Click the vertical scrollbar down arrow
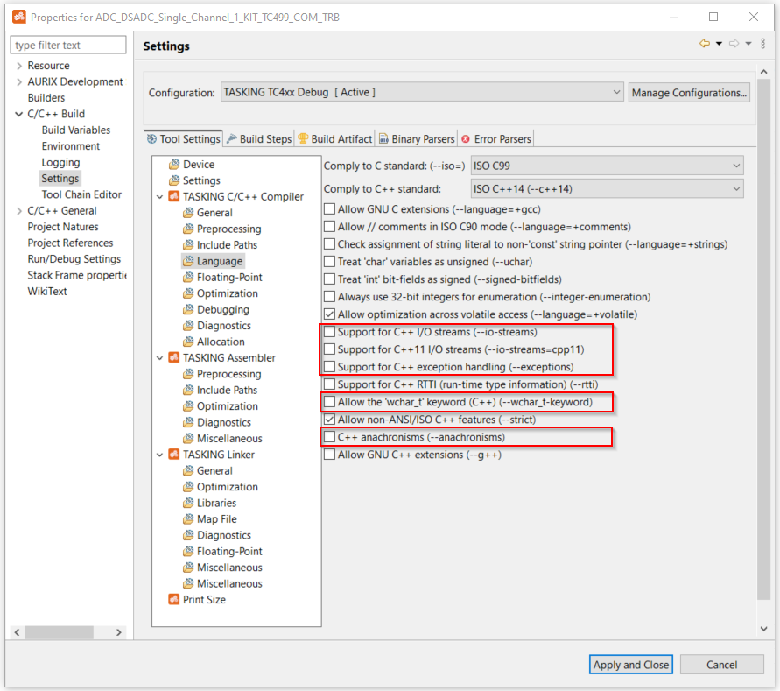 coord(763,629)
